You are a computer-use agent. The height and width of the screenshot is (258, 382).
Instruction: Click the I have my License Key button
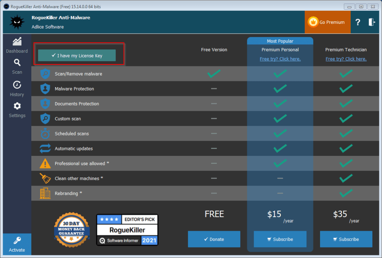tap(77, 56)
